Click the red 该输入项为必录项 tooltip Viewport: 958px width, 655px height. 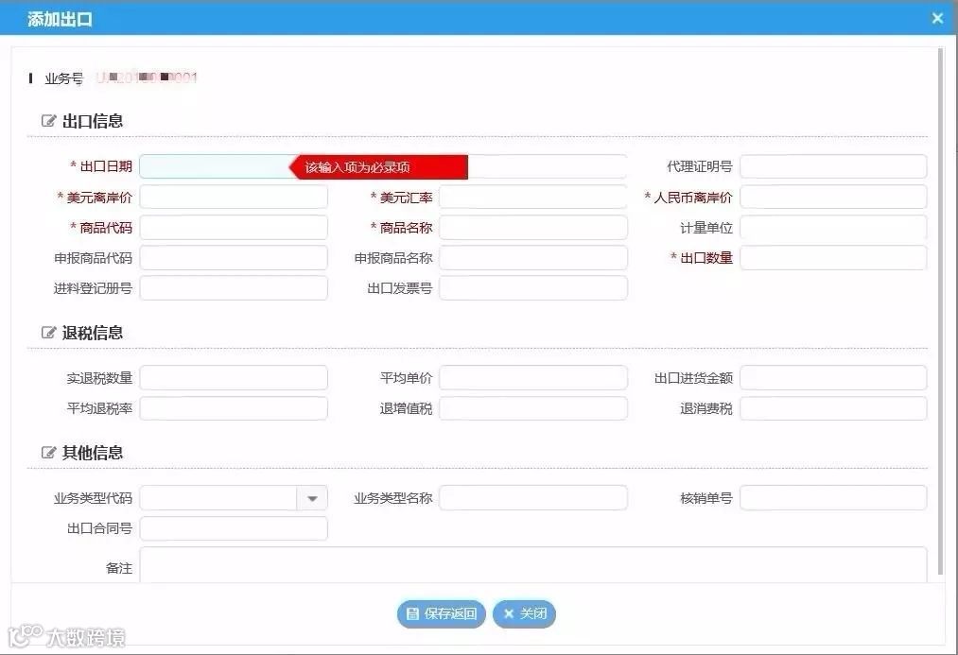tap(379, 166)
